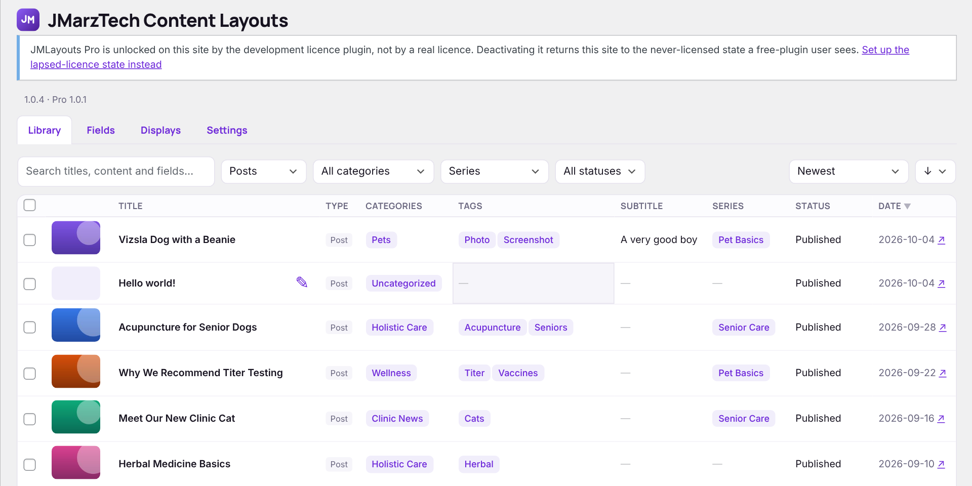
Task: Click the blue Acupuncture post thumbnail
Action: point(76,325)
